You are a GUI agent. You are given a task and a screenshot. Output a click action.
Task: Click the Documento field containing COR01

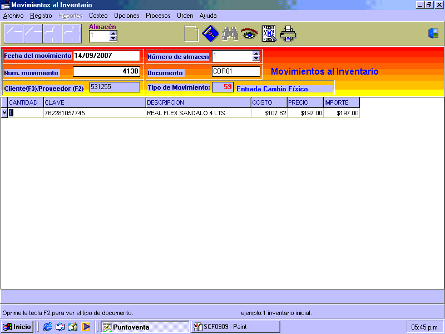(236, 71)
